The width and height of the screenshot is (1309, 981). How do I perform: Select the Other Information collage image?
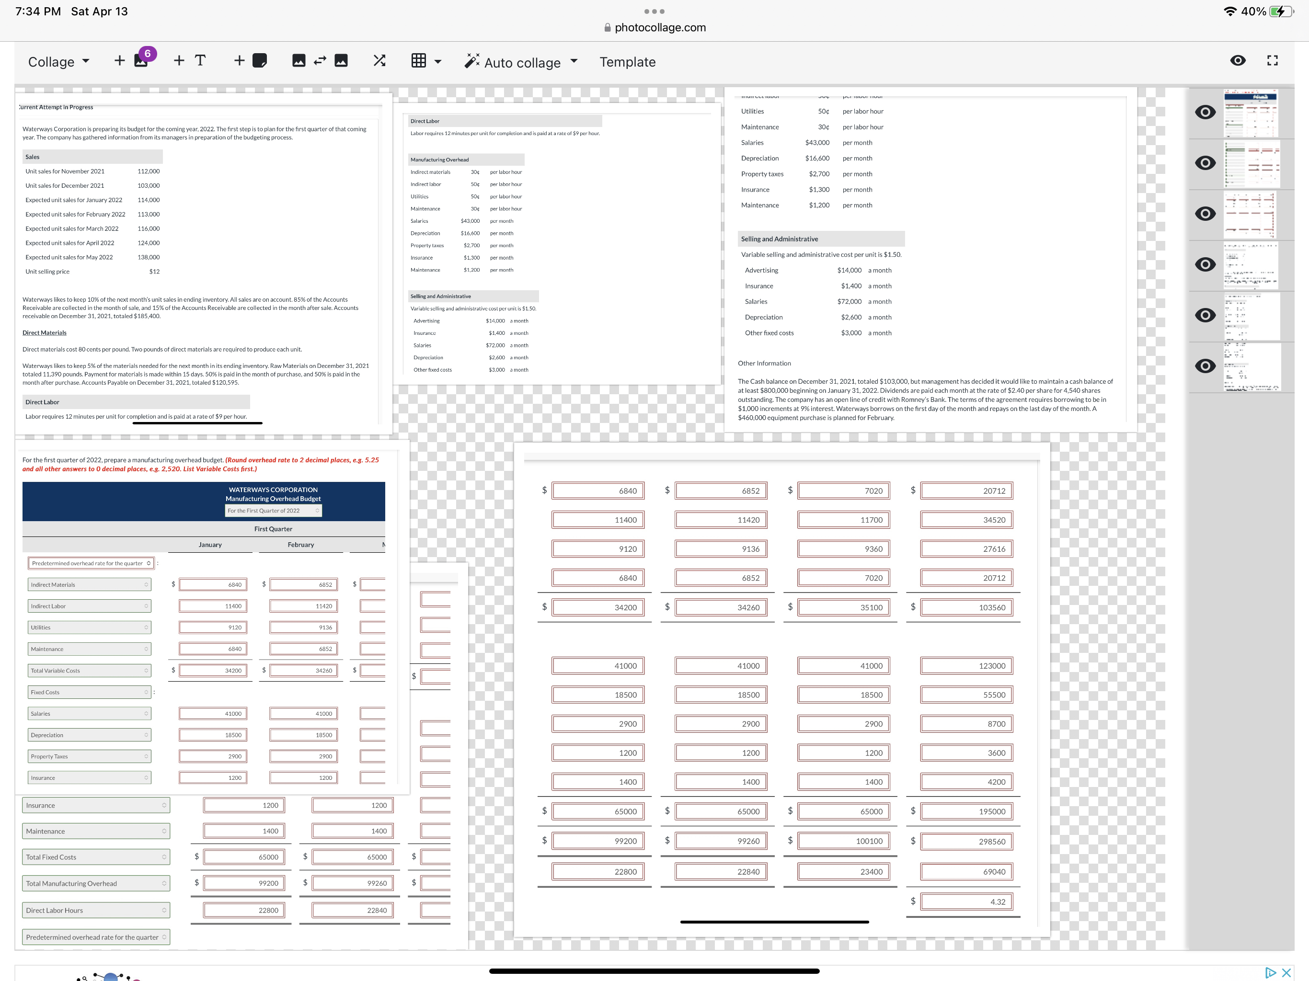point(930,259)
